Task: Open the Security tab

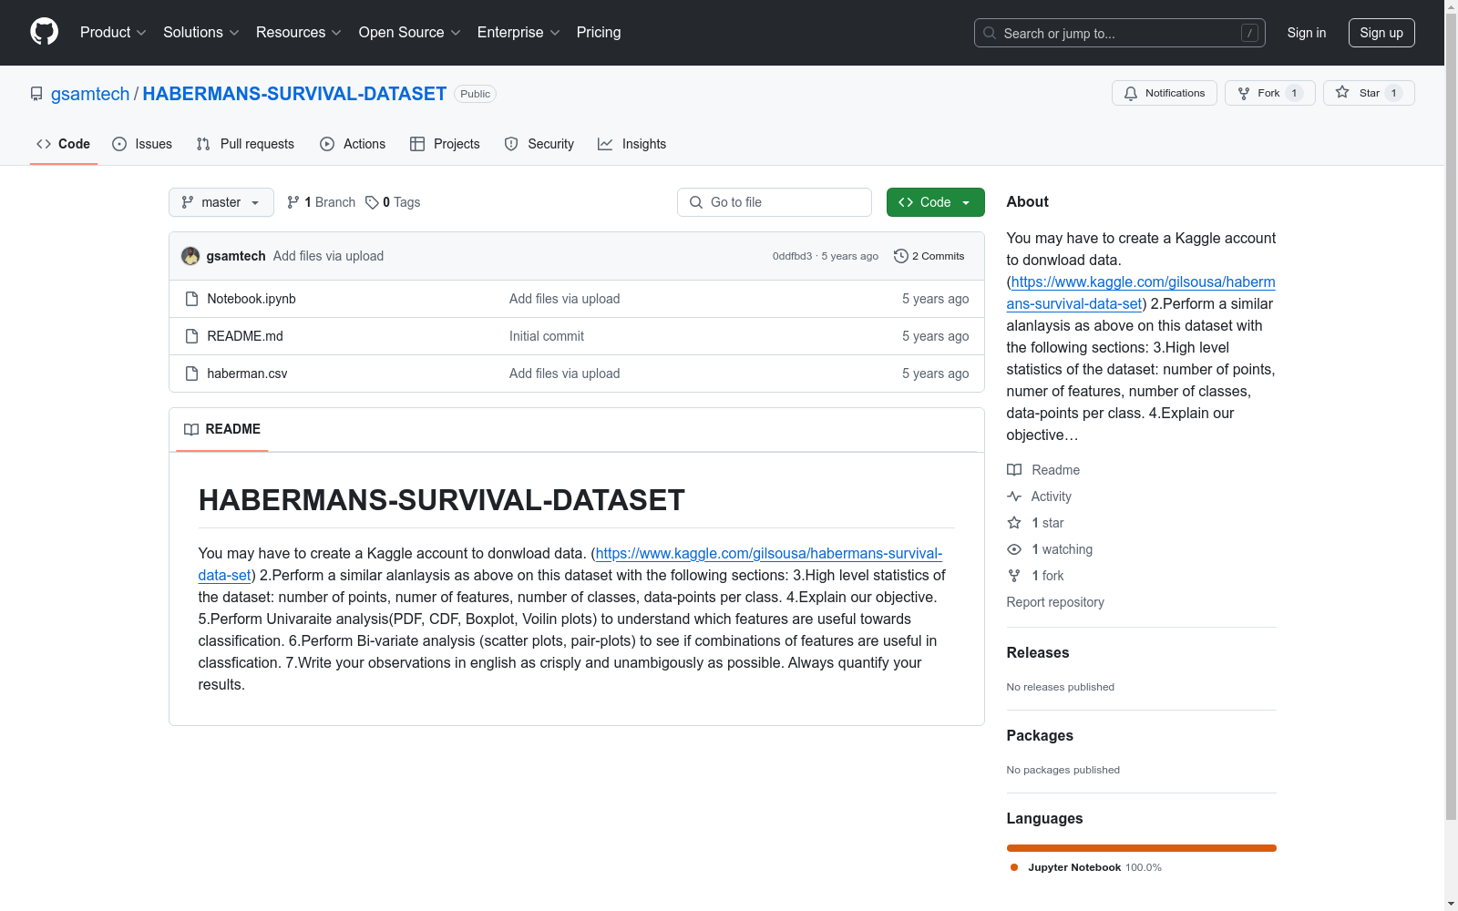Action: click(x=539, y=144)
